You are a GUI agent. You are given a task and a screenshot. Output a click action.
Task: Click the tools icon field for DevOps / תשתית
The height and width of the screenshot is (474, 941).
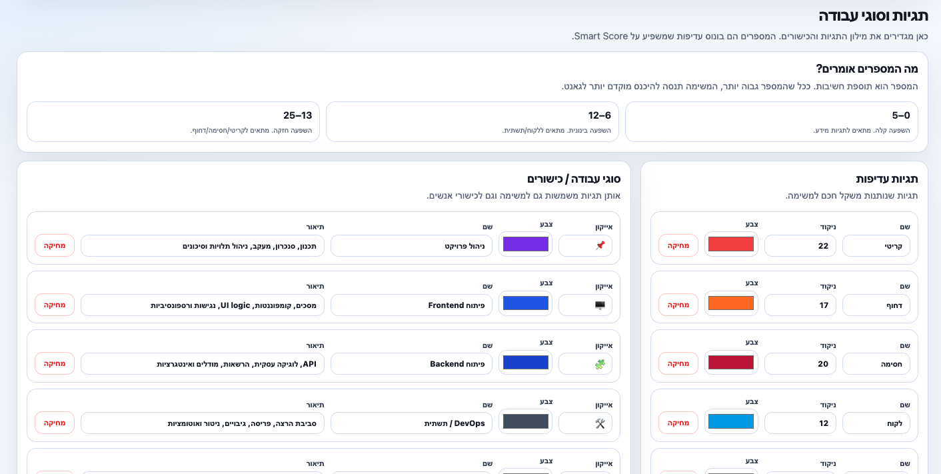[585, 423]
